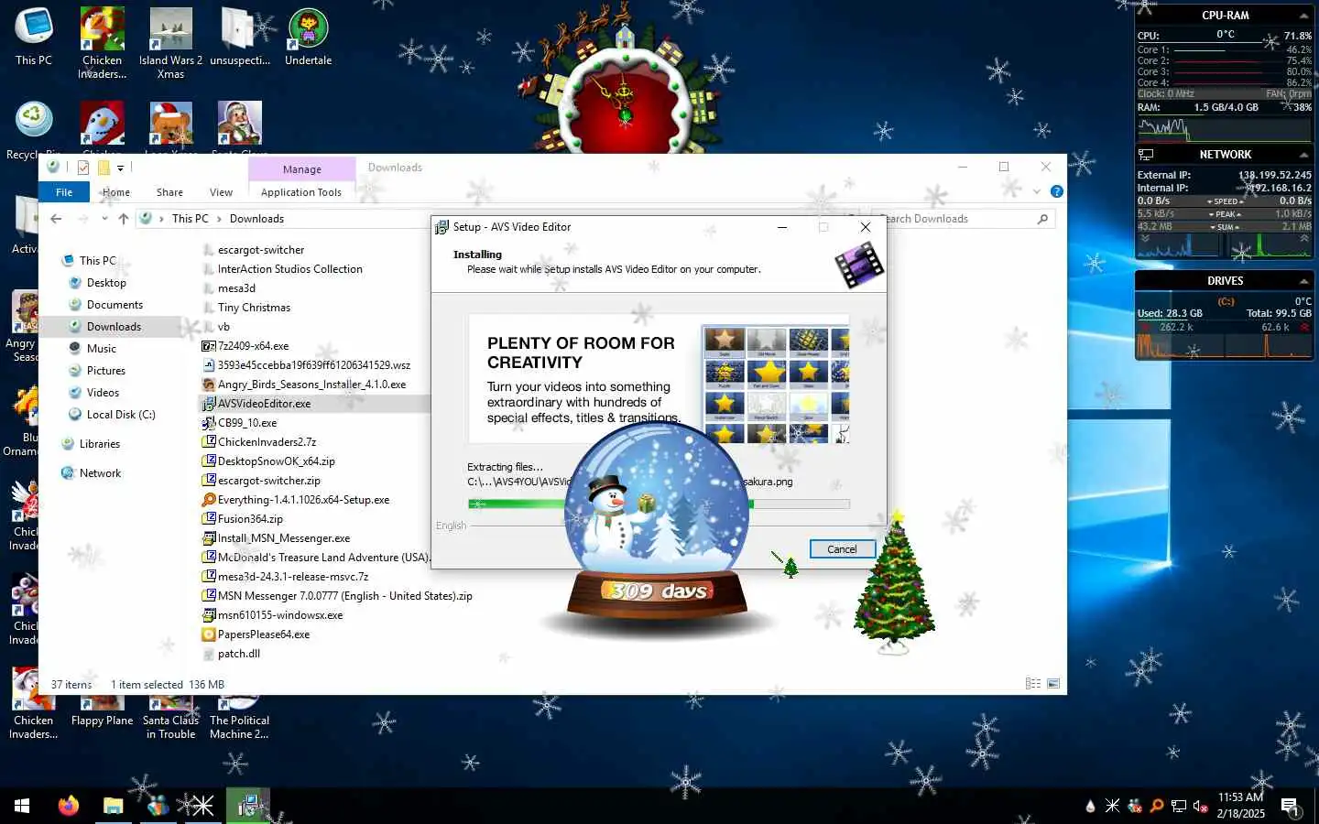Viewport: 1319px width, 824px height.
Task: Select Documents in the navigation pane
Action: tap(114, 305)
